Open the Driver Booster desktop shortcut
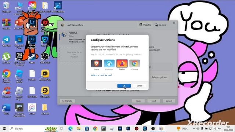The height and width of the screenshot is (132, 235). click(45, 25)
